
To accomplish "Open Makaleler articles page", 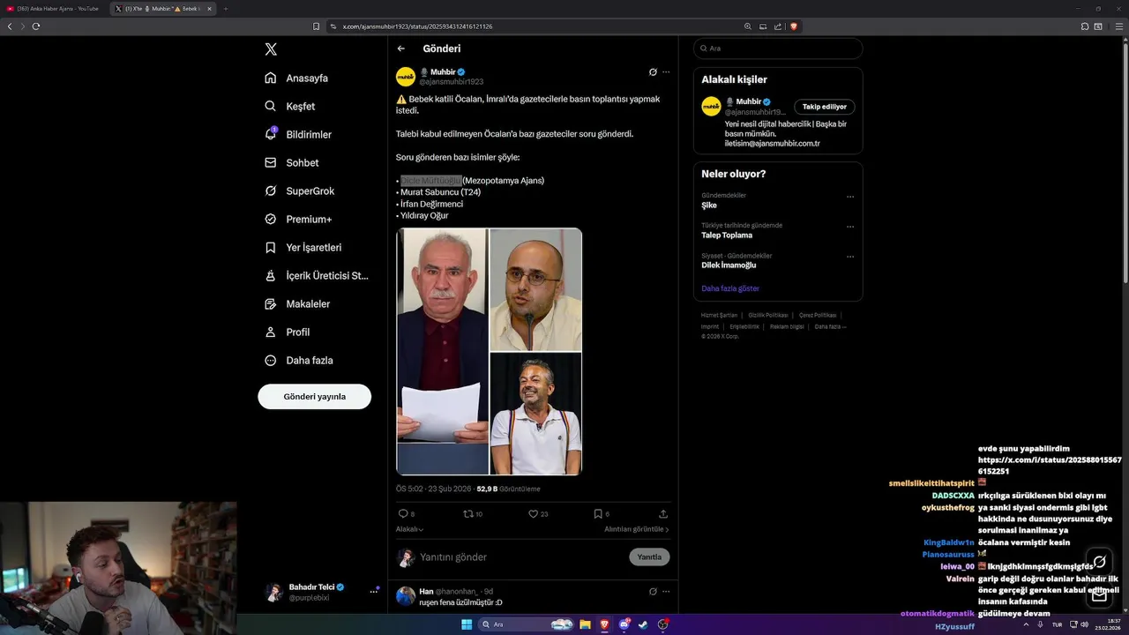I will [x=297, y=303].
